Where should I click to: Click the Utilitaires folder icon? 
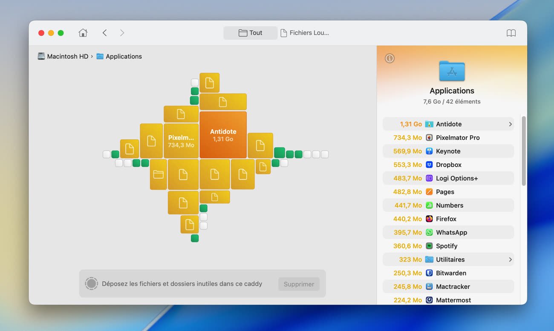point(429,260)
